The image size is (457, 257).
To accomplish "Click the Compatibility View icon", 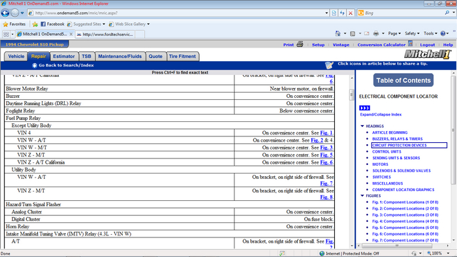I will (x=334, y=13).
